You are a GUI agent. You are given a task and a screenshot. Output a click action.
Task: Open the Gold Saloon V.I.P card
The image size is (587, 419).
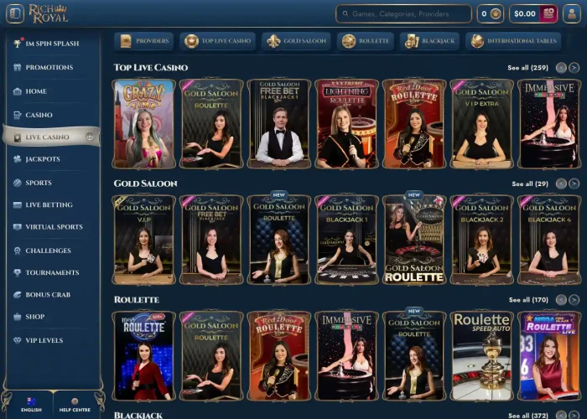pyautogui.click(x=143, y=240)
